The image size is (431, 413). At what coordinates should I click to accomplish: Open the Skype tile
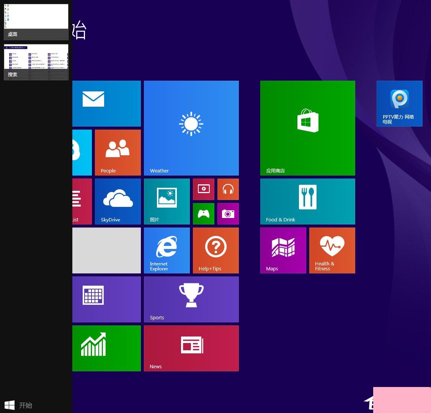(82, 153)
